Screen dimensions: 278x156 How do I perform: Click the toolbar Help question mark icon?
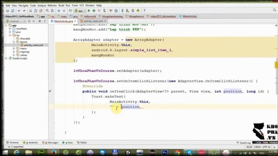144,11
